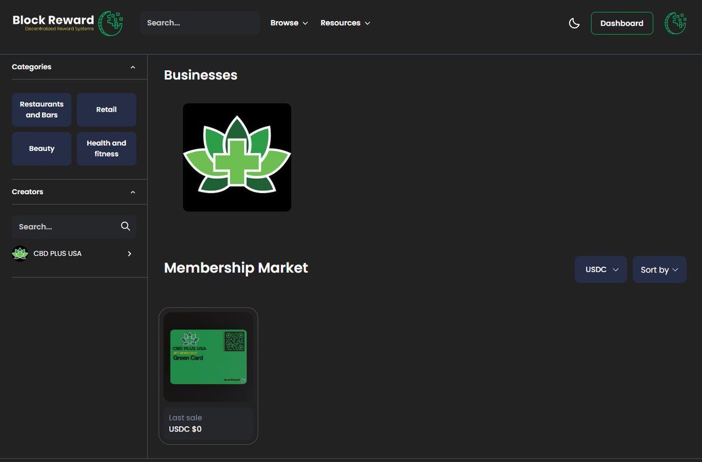Screen dimensions: 702x462
Task: Open the Resources menu
Action: (x=345, y=23)
